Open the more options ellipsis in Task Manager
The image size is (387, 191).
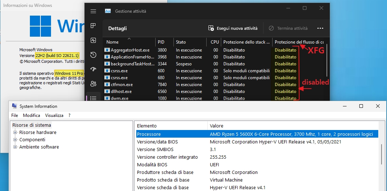(320, 28)
